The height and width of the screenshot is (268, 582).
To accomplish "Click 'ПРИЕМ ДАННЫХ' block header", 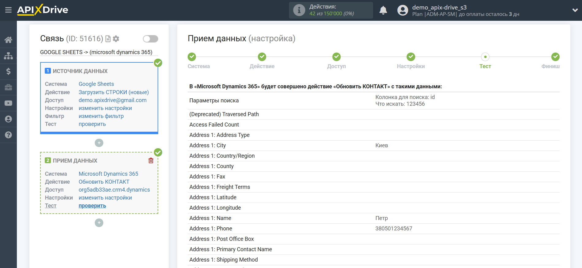I will (x=75, y=161).
